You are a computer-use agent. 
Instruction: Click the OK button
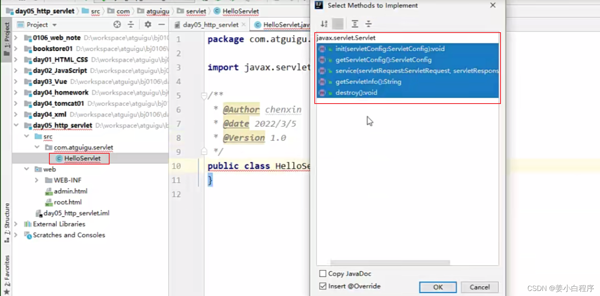[438, 287]
